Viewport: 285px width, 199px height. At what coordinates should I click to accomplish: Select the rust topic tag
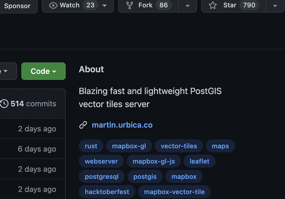[x=91, y=146]
